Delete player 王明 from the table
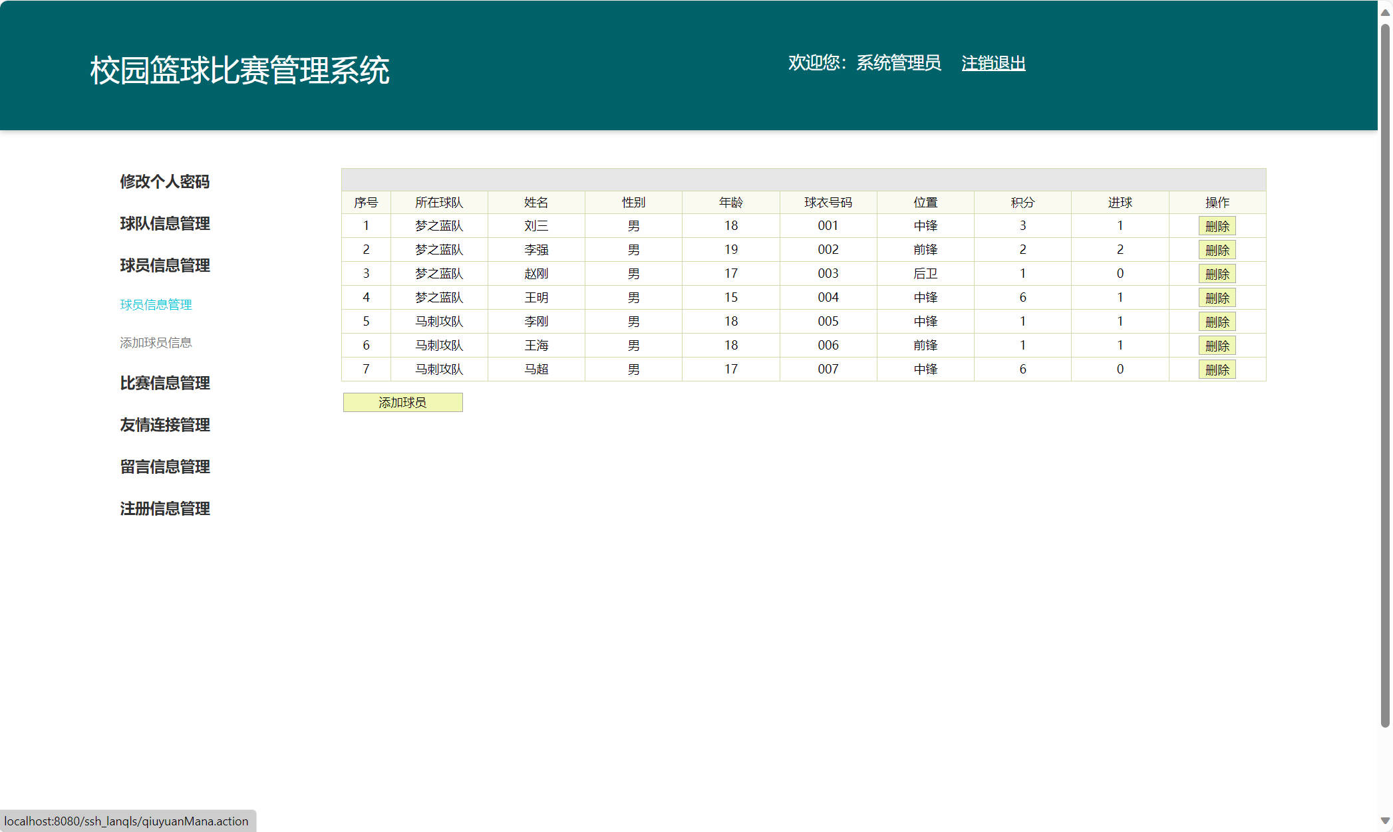1393x832 pixels. point(1217,298)
